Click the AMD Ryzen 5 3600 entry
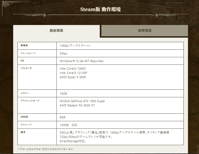Image resolution: width=199 pixels, height=154 pixels. point(73,77)
